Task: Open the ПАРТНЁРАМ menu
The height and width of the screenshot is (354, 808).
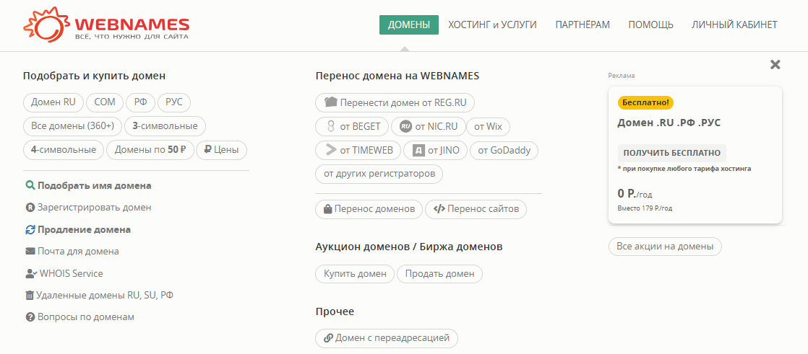Action: point(583,25)
